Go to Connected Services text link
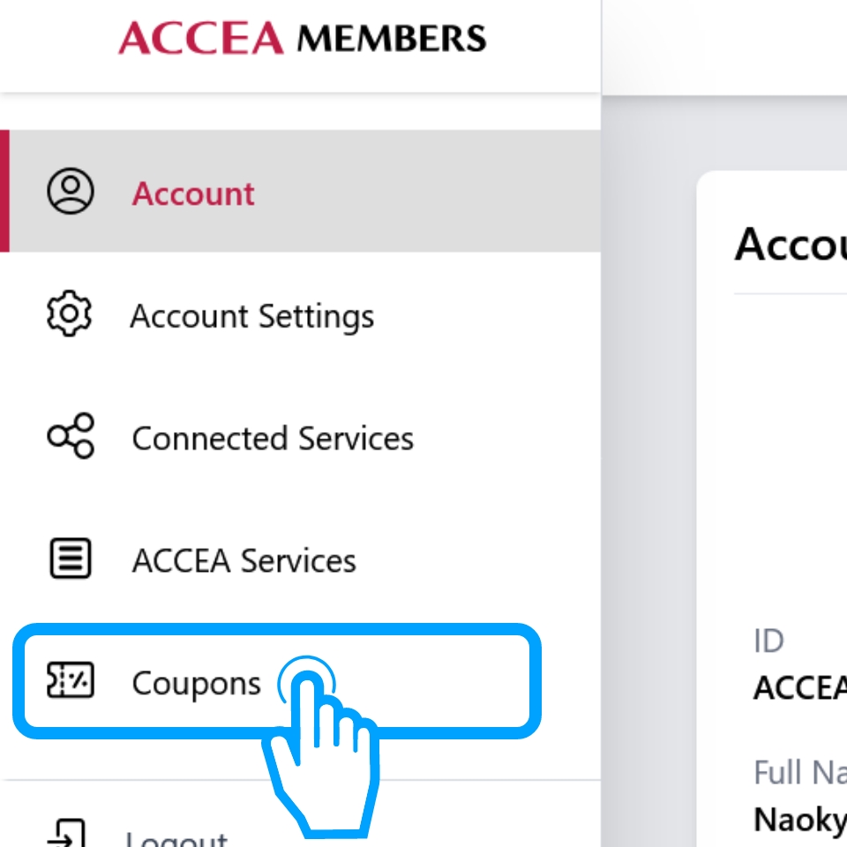 click(x=273, y=438)
